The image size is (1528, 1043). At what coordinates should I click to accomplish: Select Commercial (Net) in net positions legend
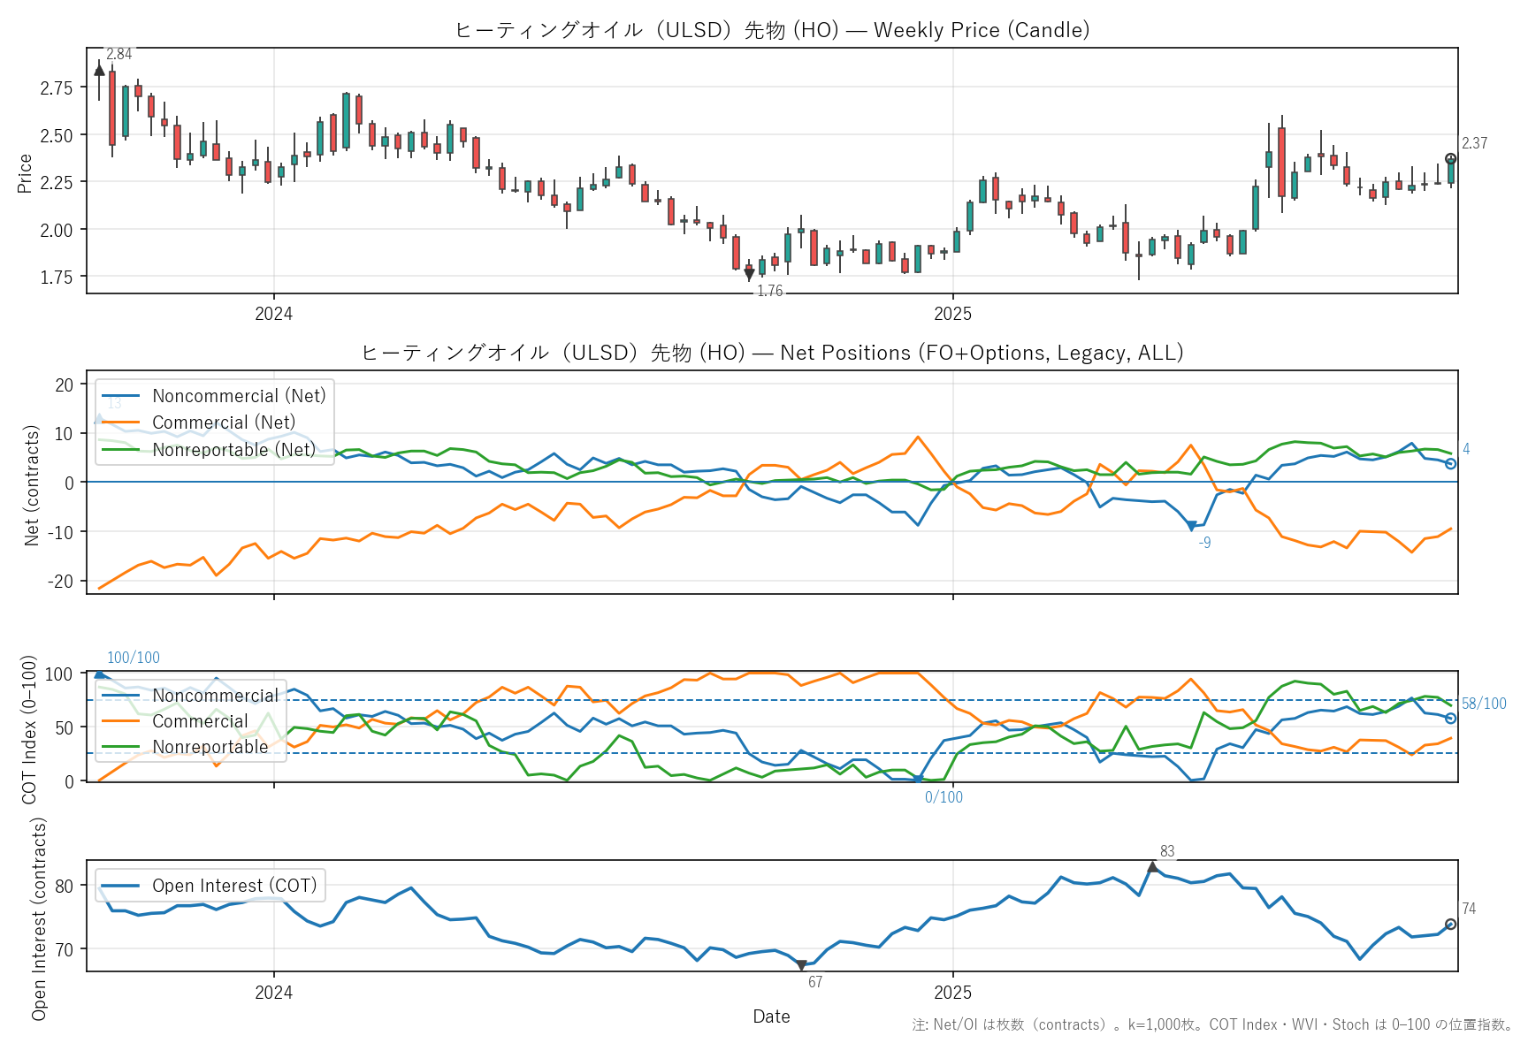coord(224,423)
